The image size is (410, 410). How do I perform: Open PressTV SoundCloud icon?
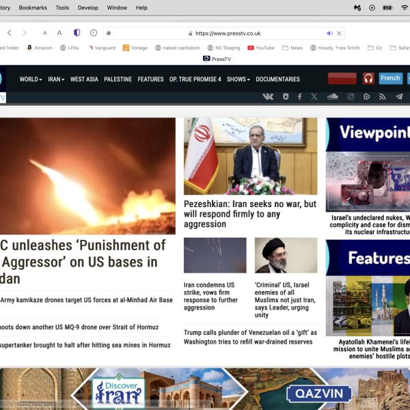(x=332, y=97)
